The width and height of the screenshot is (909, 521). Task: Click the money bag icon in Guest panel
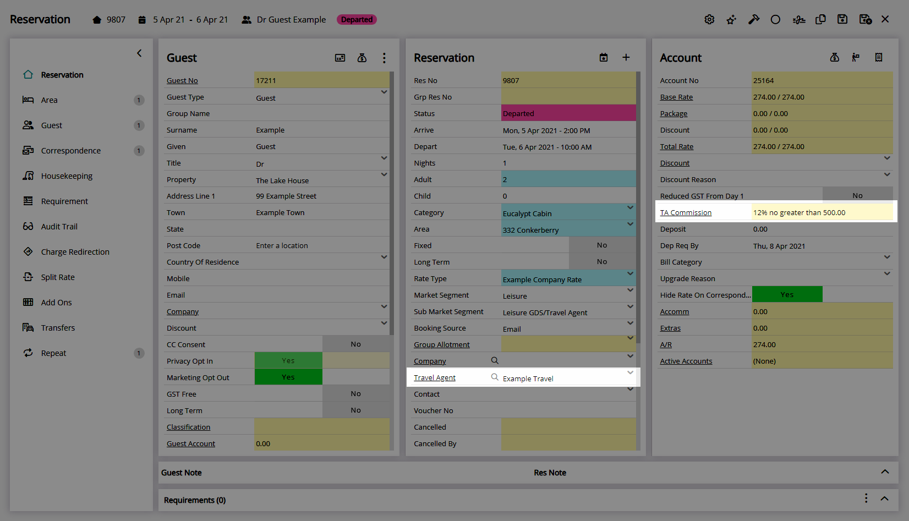pos(362,58)
